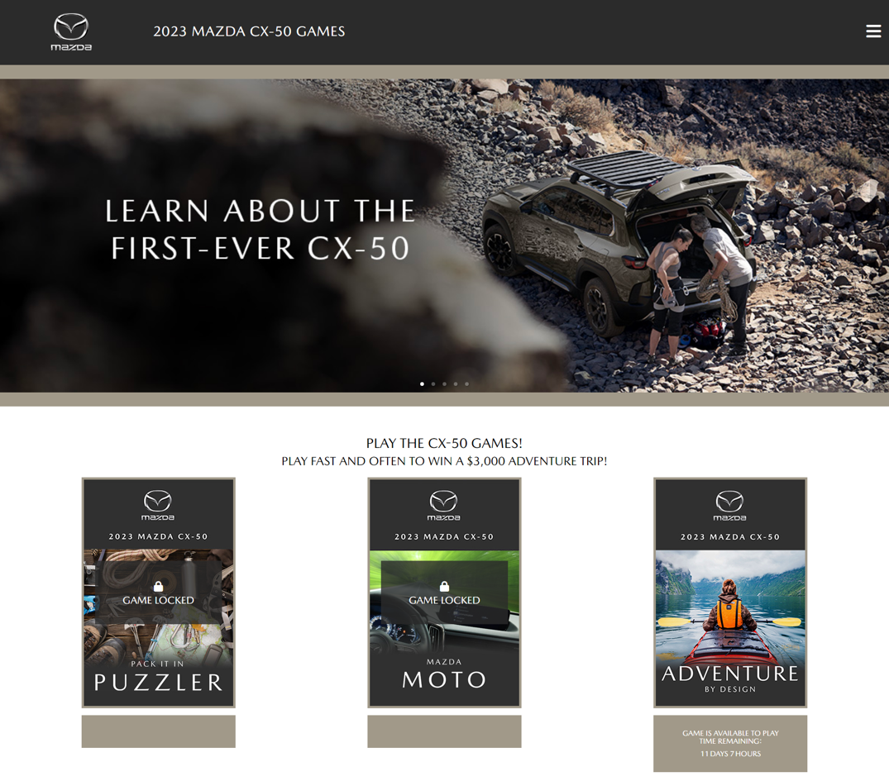
Task: Click the lock icon on Puzzler game
Action: click(x=158, y=586)
